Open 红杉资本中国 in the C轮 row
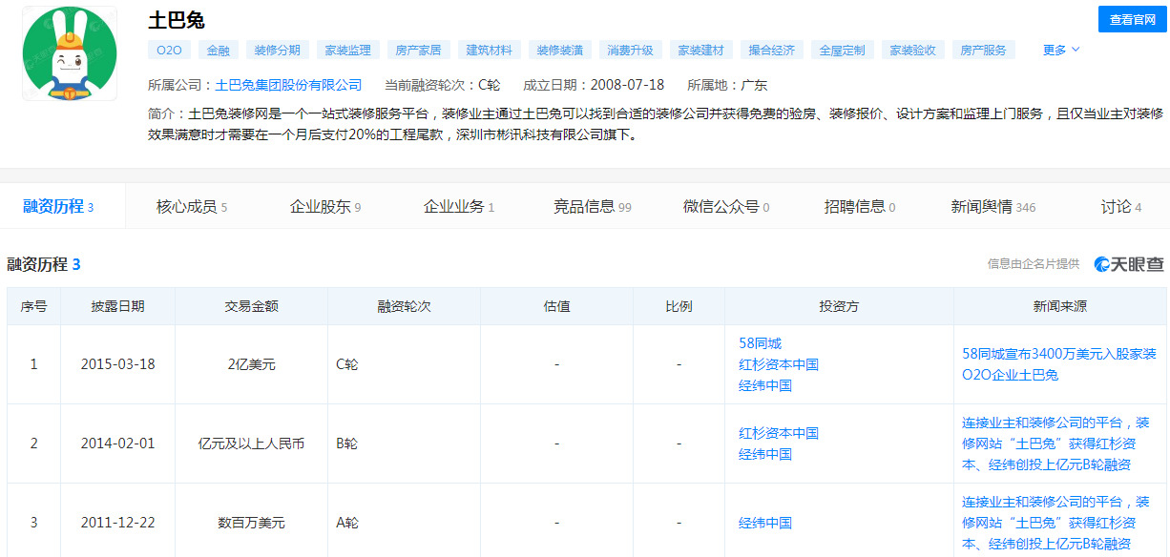The image size is (1170, 557). (779, 364)
